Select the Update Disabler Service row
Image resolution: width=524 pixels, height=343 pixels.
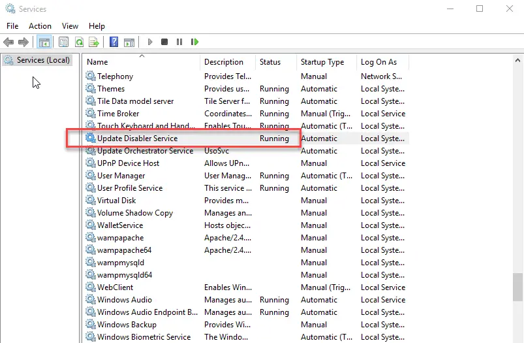[x=246, y=139]
